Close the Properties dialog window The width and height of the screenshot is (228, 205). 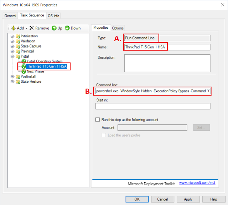pos(222,5)
